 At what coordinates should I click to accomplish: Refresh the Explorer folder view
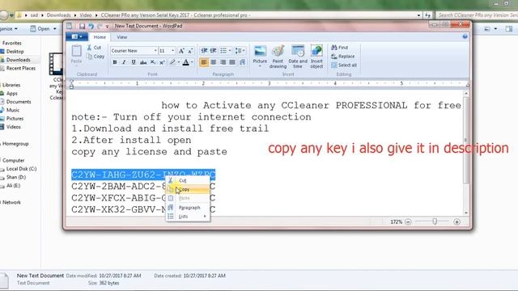[x=428, y=15]
